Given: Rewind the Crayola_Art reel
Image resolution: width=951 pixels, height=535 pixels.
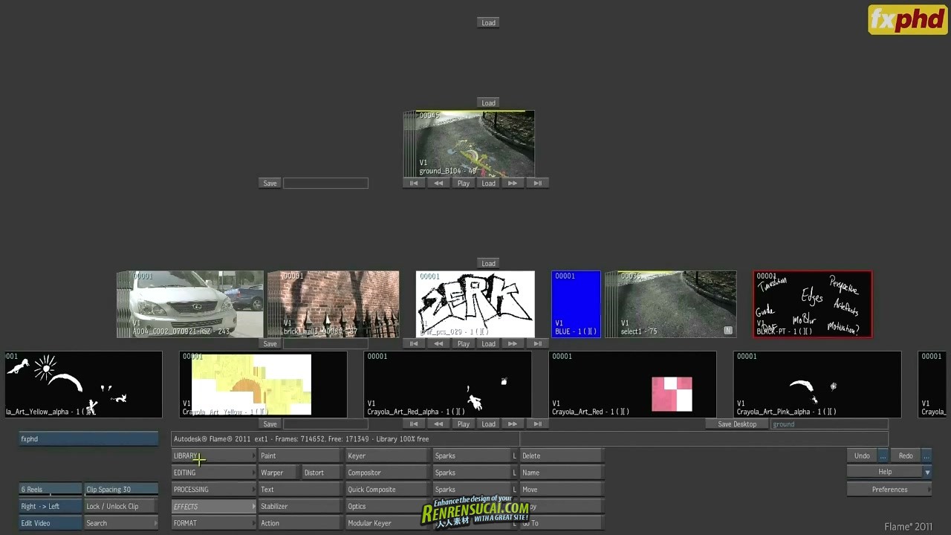Looking at the screenshot, I should (438, 424).
